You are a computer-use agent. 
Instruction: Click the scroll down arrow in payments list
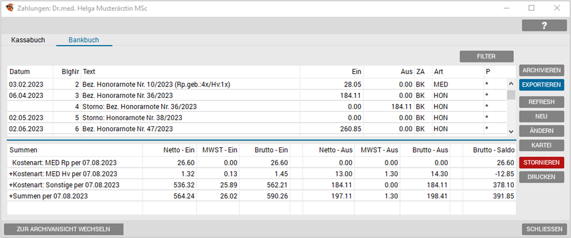(x=511, y=132)
